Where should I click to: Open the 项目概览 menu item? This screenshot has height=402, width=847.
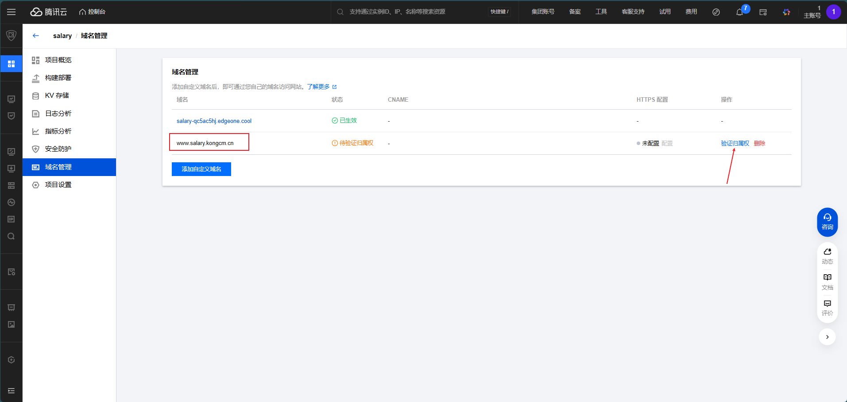58,60
